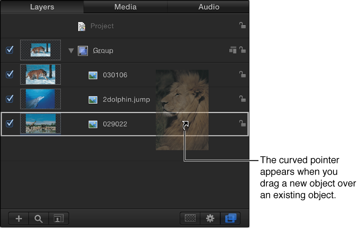Viewport: 359px width, 228px height.
Task: Click the 029022 image type icon
Action: [x=93, y=124]
